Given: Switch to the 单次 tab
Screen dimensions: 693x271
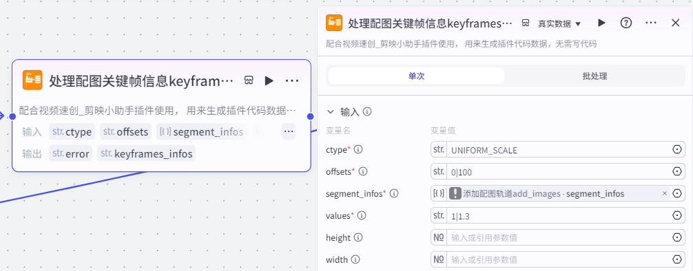Looking at the screenshot, I should [416, 76].
